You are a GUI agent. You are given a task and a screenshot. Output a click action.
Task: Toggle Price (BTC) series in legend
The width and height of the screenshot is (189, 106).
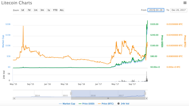pyautogui.click(x=106, y=104)
